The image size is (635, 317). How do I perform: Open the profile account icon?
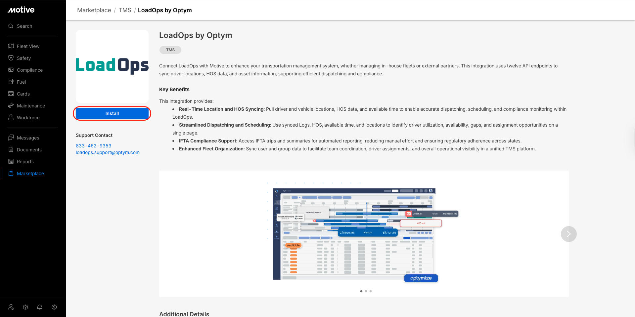[54, 307]
